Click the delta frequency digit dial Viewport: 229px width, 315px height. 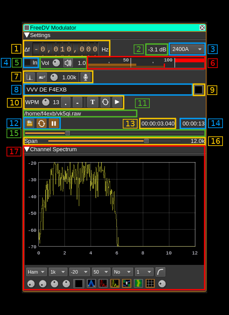(x=65, y=49)
